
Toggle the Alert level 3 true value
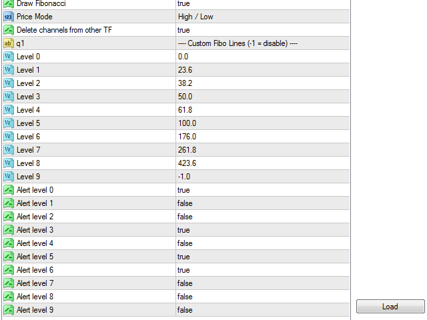(263, 230)
